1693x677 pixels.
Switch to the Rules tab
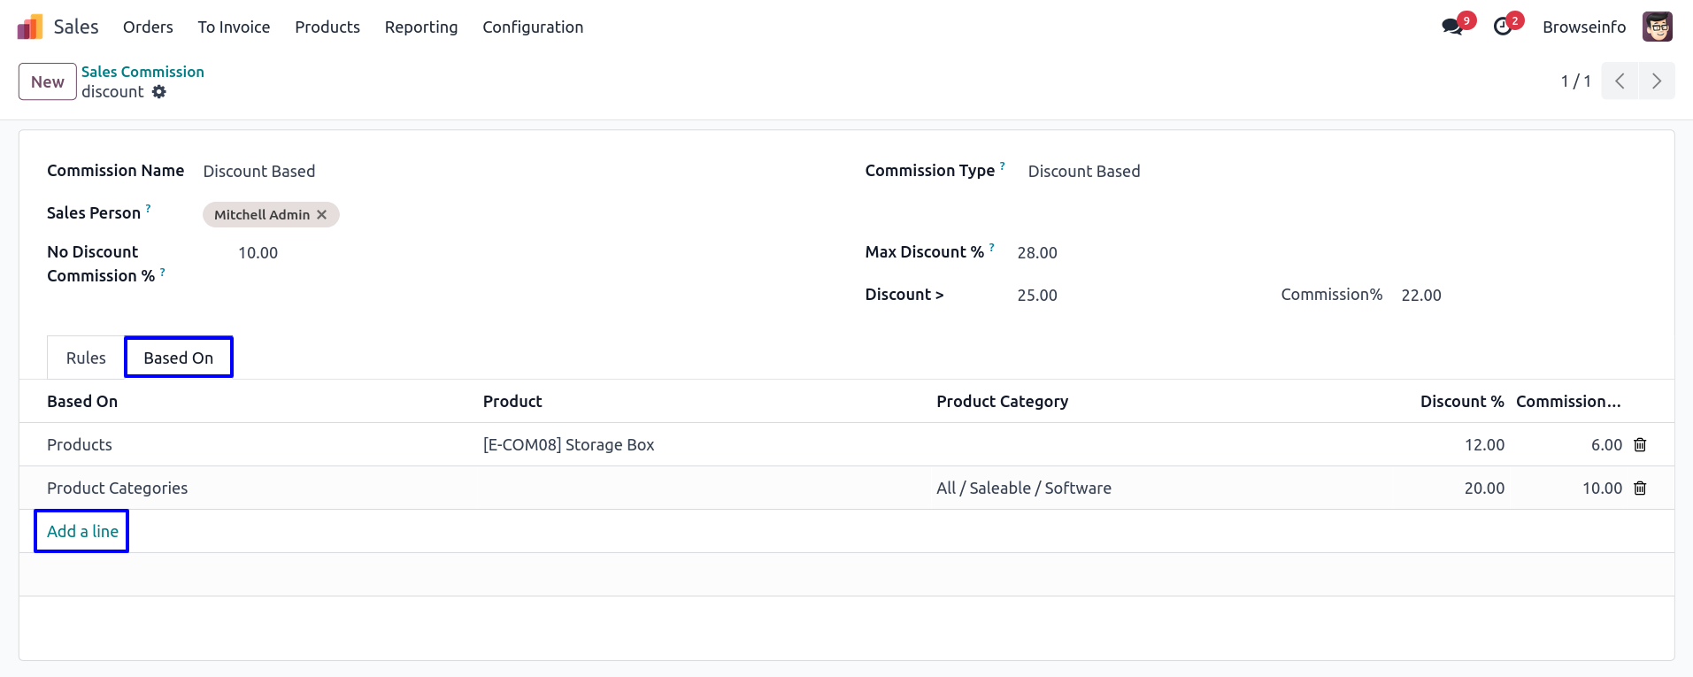coord(86,358)
